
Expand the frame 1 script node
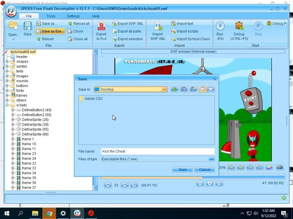click(13, 139)
